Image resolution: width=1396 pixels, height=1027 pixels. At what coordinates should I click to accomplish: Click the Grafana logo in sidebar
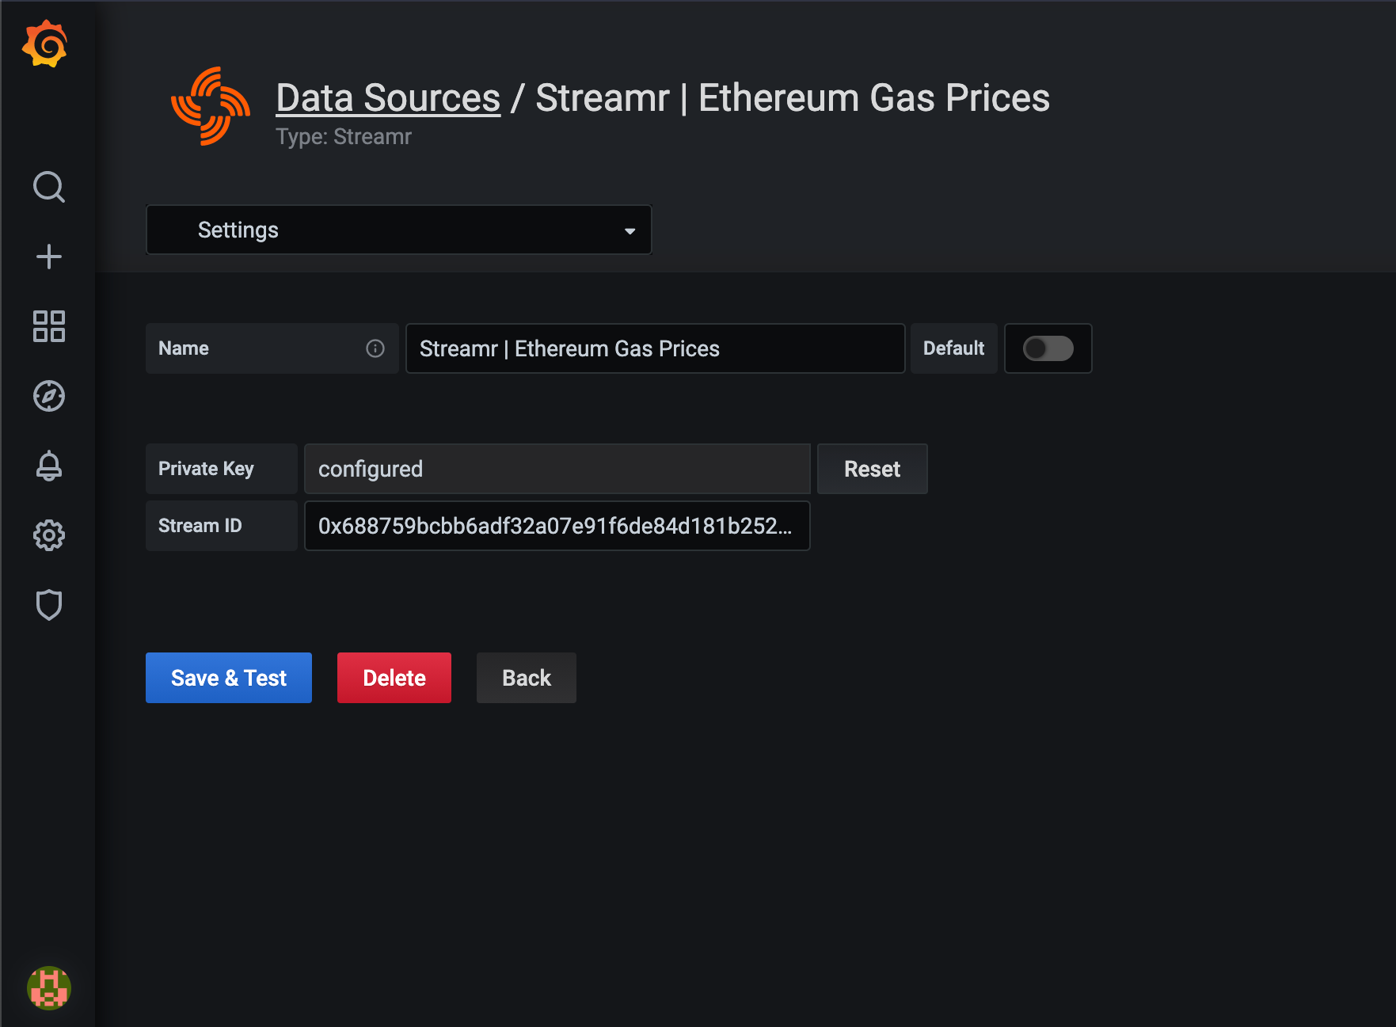[47, 44]
